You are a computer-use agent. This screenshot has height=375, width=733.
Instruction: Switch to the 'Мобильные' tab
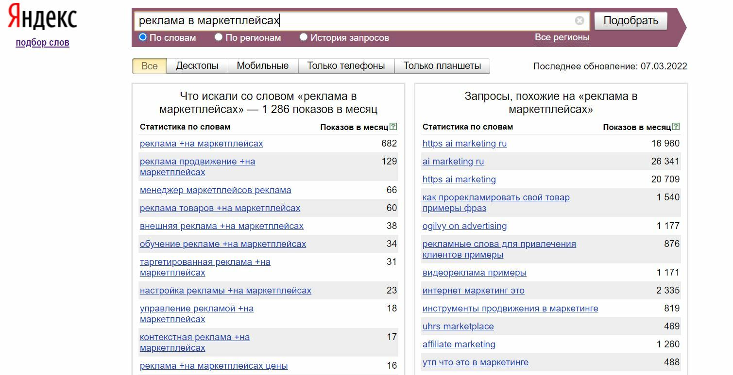(263, 66)
